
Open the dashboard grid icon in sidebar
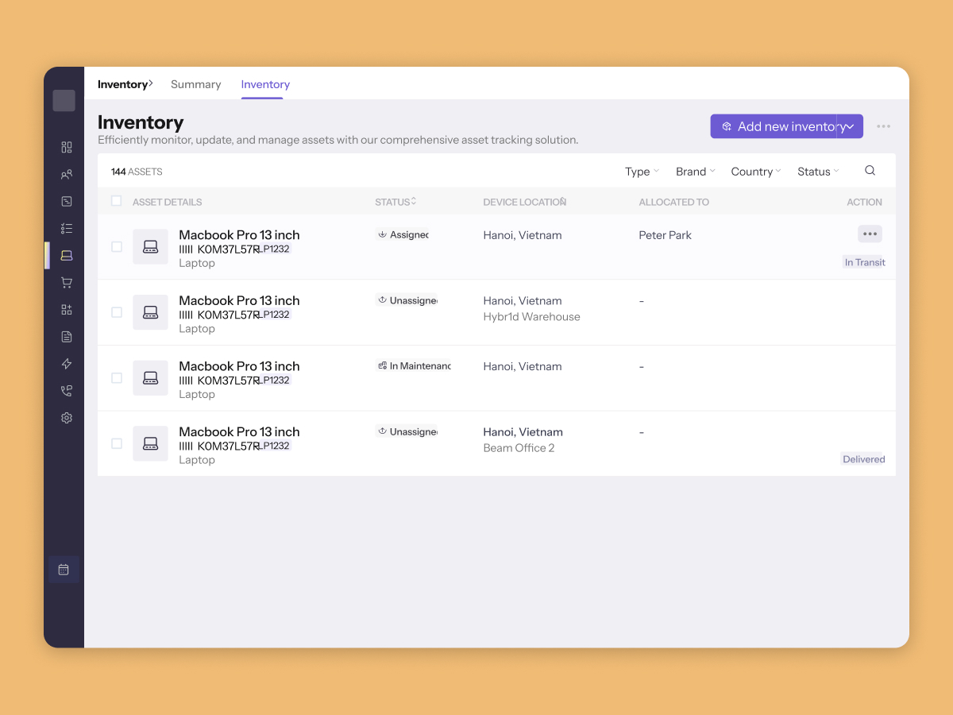67,147
